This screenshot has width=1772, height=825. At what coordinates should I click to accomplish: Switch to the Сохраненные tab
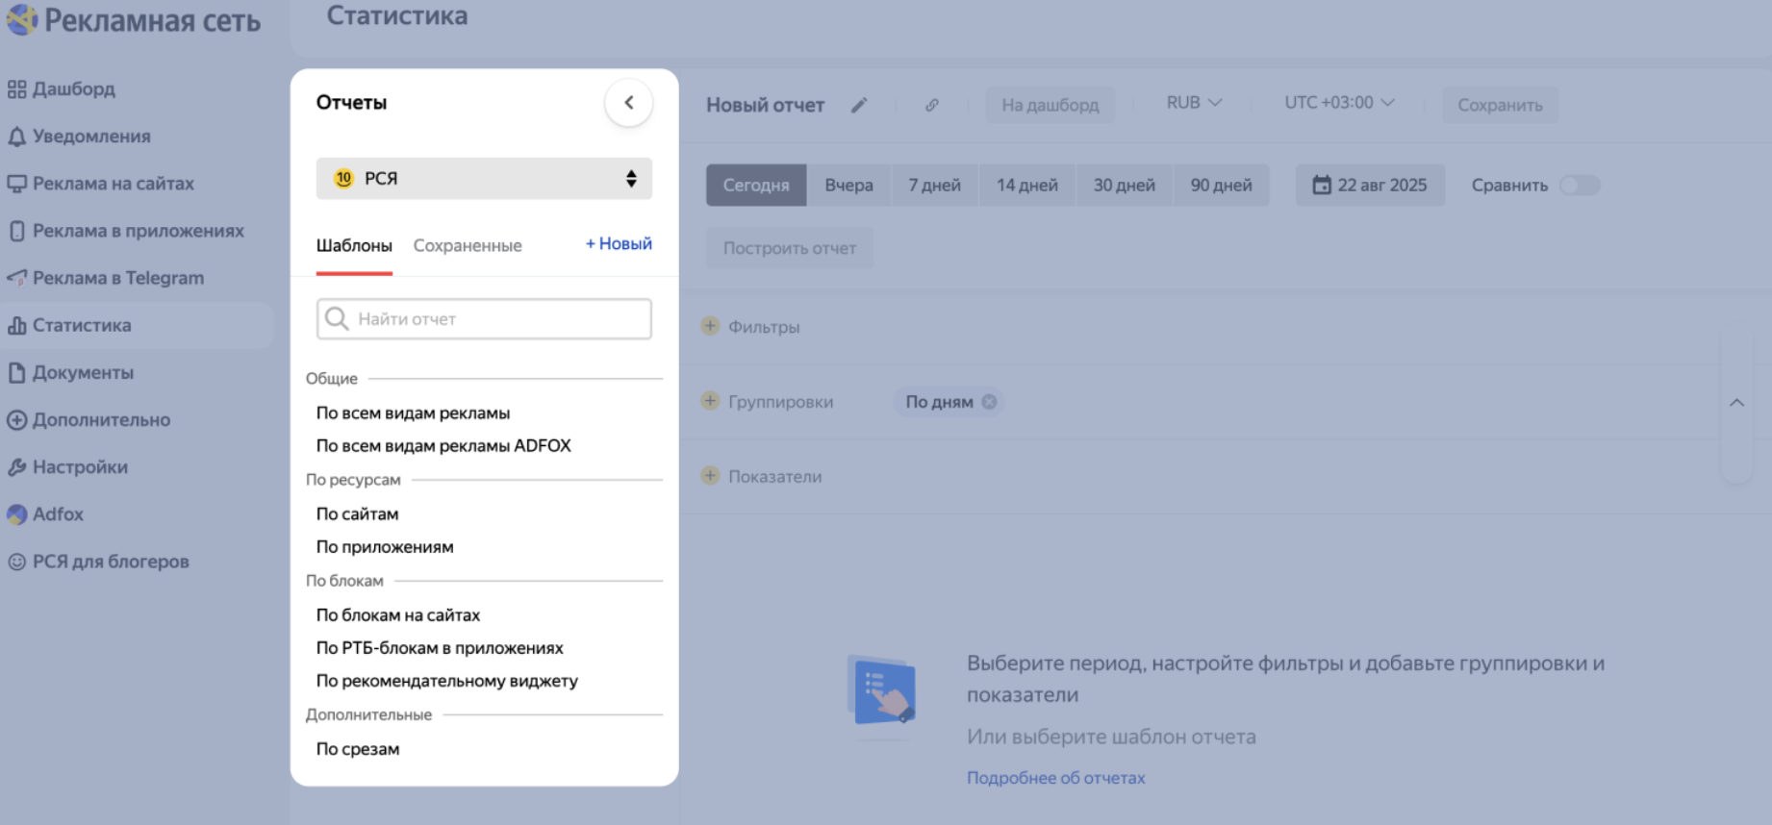[468, 245]
